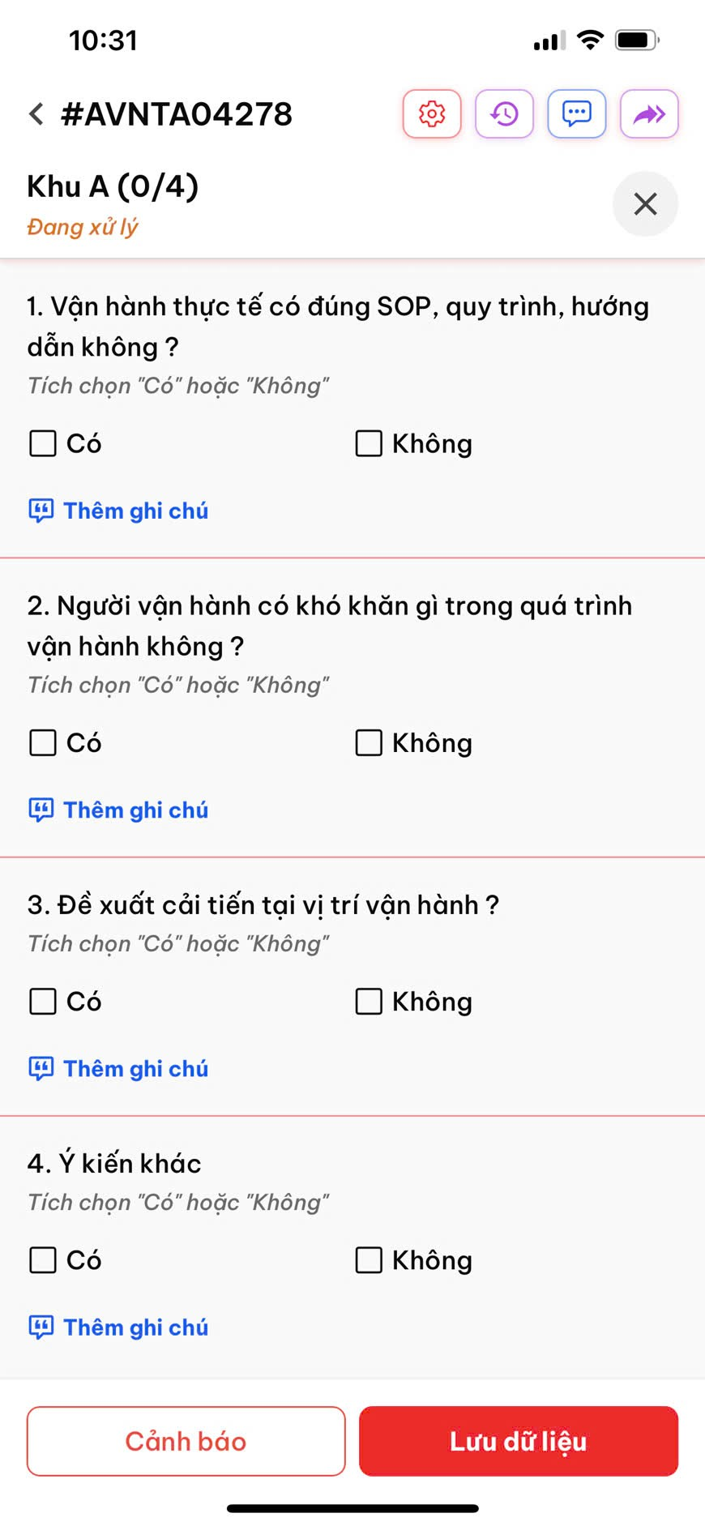
Task: Open the history clock icon
Action: coord(504,114)
